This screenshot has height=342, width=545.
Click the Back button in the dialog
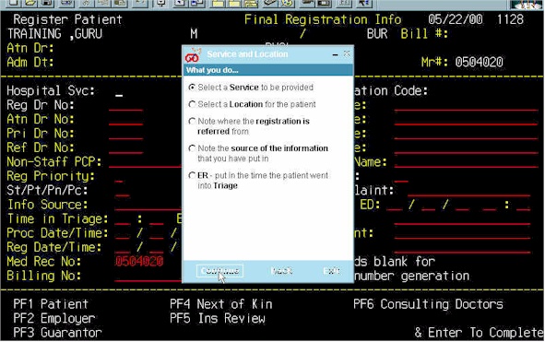[x=281, y=271]
